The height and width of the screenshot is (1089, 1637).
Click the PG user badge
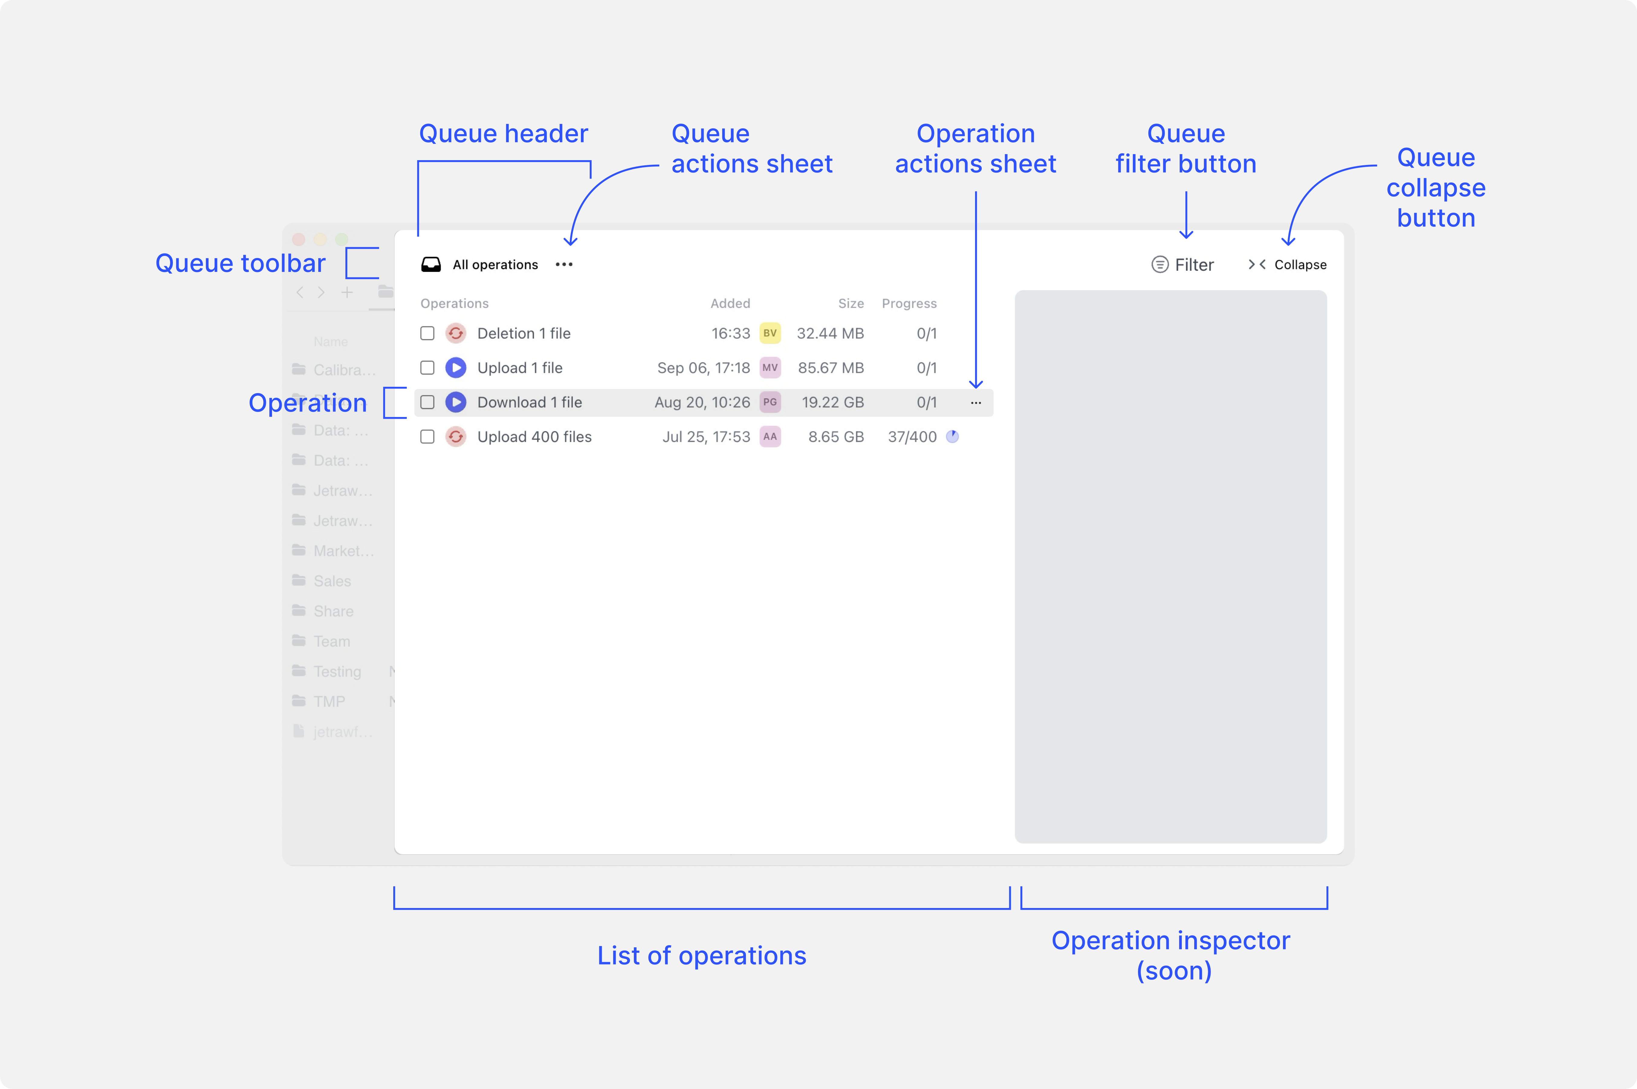pyautogui.click(x=770, y=402)
